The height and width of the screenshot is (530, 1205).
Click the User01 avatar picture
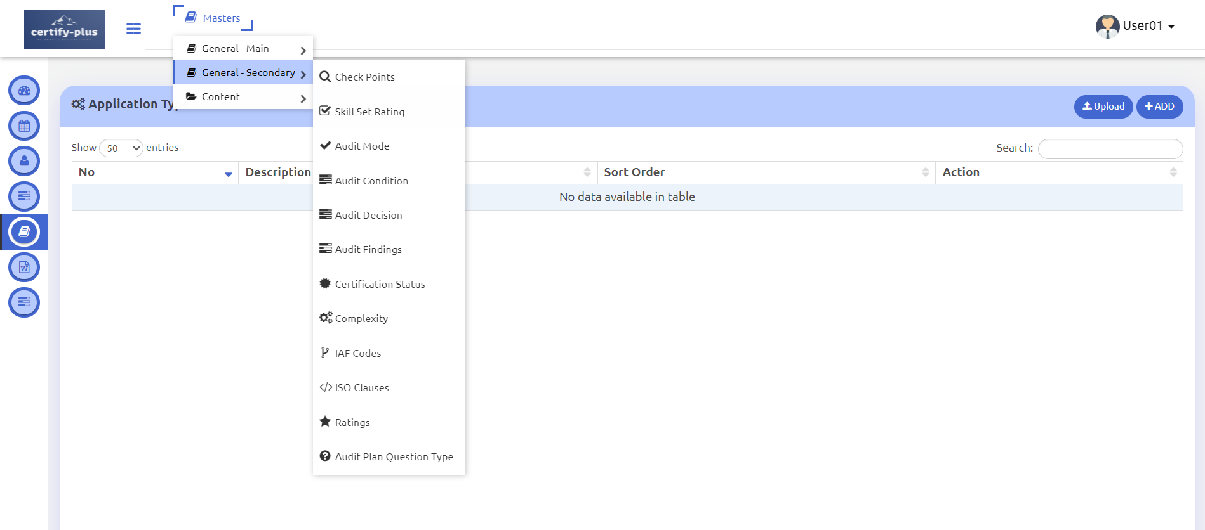click(x=1107, y=27)
